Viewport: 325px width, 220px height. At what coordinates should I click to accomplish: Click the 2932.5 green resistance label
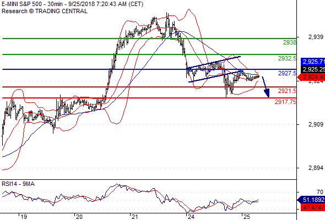coord(287,58)
